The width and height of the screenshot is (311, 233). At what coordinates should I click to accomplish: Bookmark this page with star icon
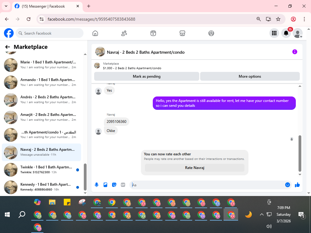[278, 19]
